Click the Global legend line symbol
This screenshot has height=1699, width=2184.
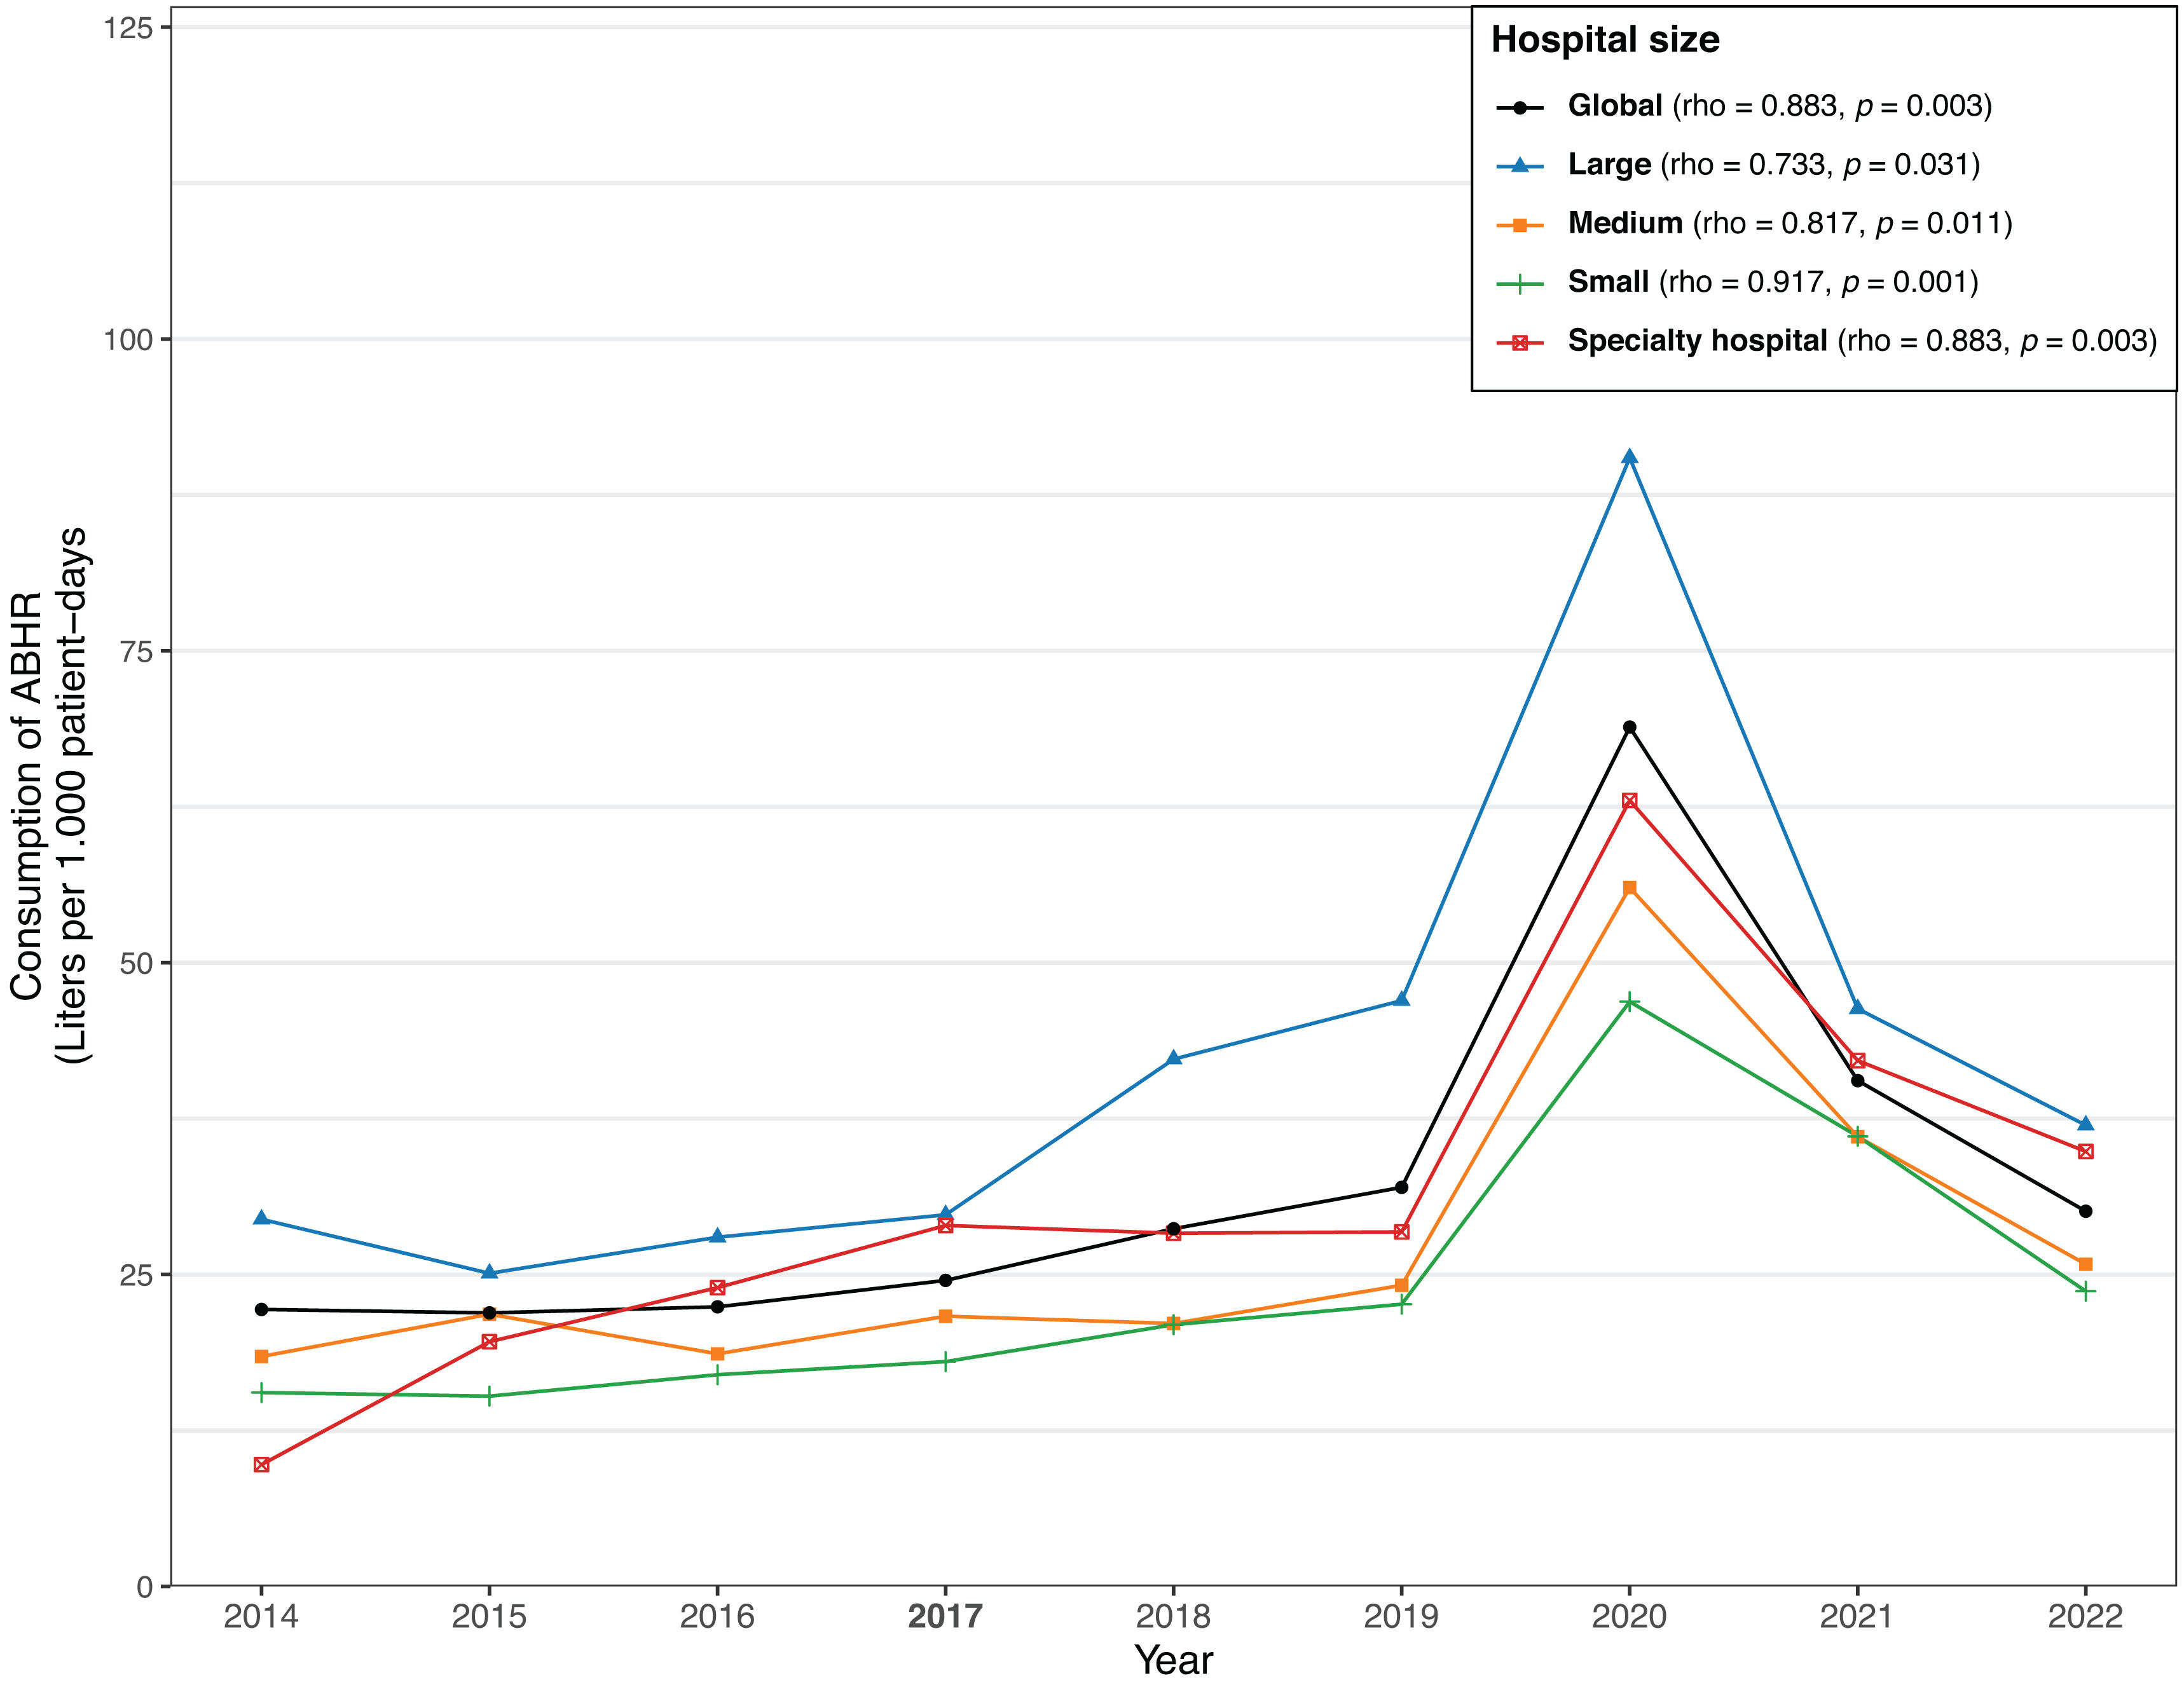click(1520, 107)
